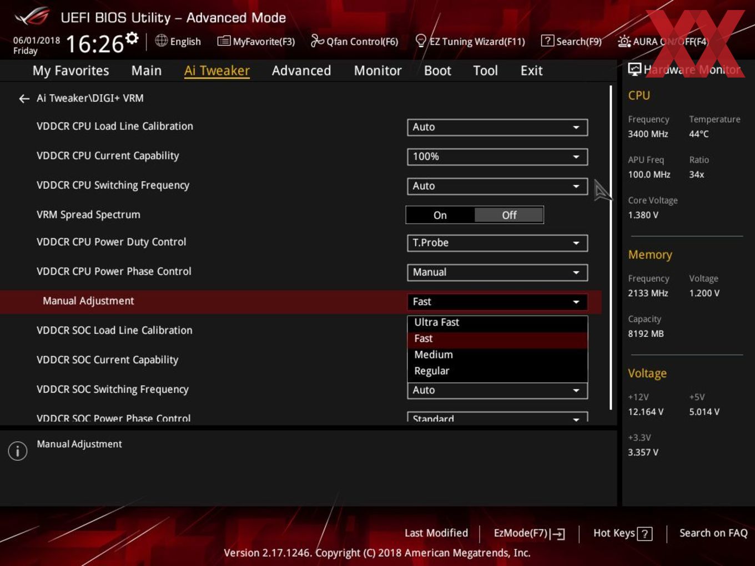Click the info icon in help panel
The width and height of the screenshot is (755, 566).
18,451
